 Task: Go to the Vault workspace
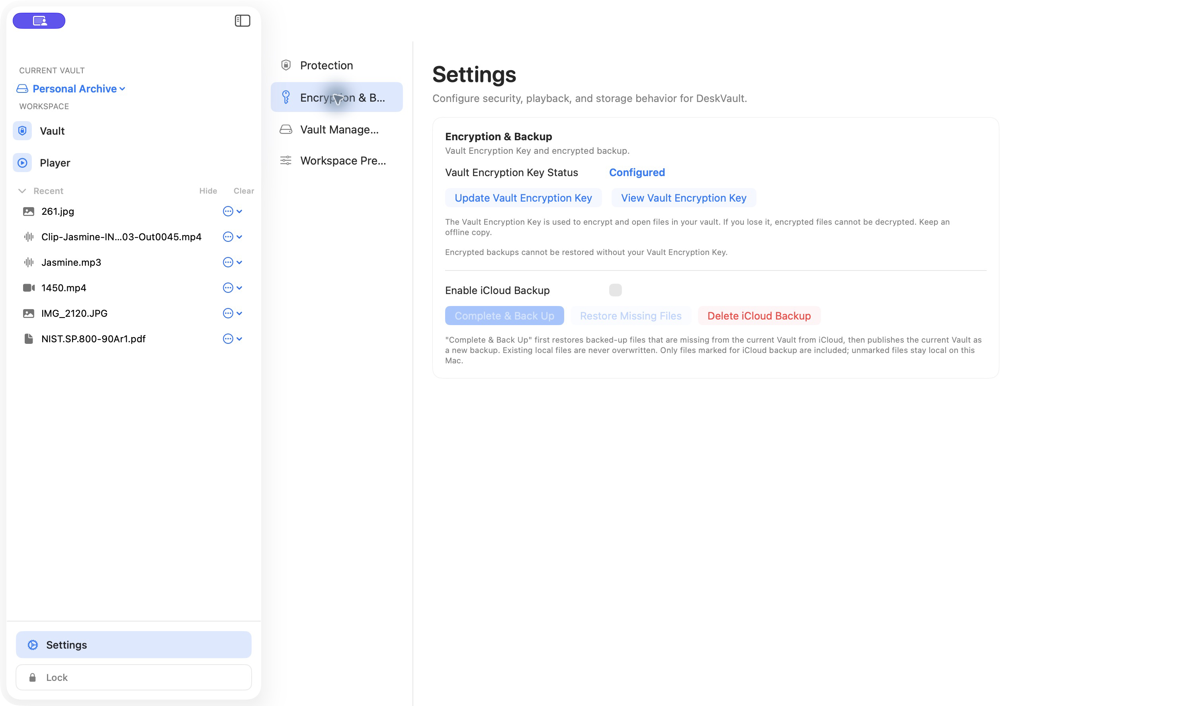pyautogui.click(x=133, y=131)
